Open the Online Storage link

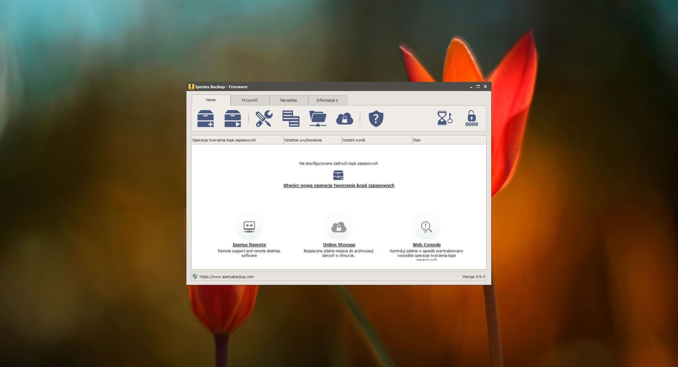click(339, 245)
